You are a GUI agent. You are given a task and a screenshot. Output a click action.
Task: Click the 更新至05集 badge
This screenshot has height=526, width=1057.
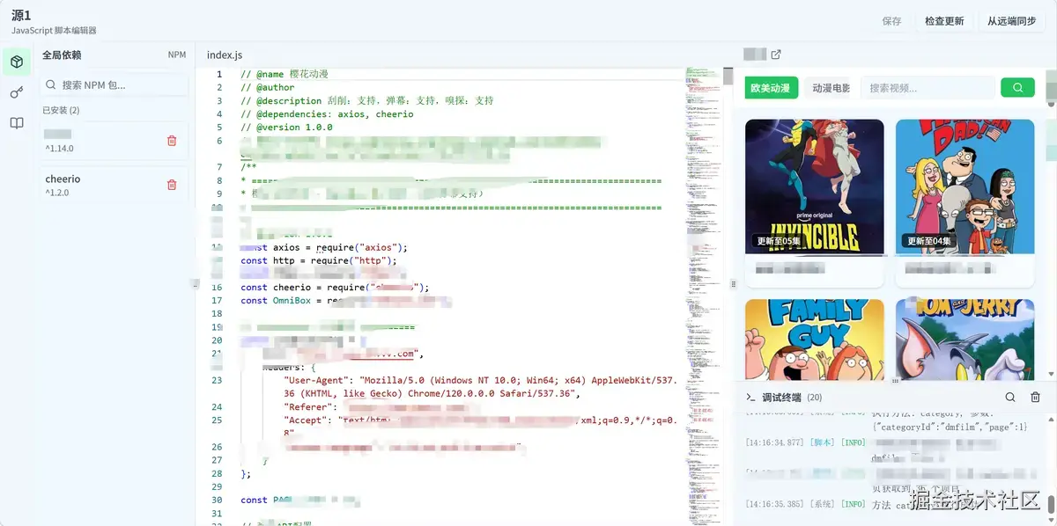click(x=779, y=241)
